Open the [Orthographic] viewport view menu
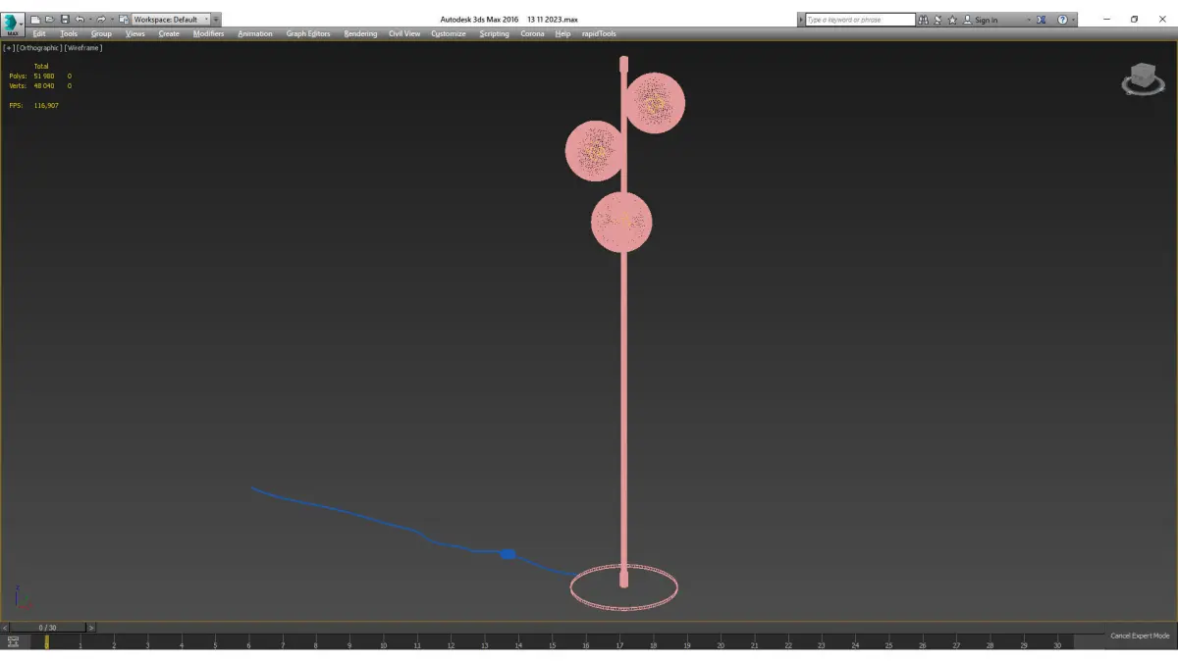 point(39,47)
